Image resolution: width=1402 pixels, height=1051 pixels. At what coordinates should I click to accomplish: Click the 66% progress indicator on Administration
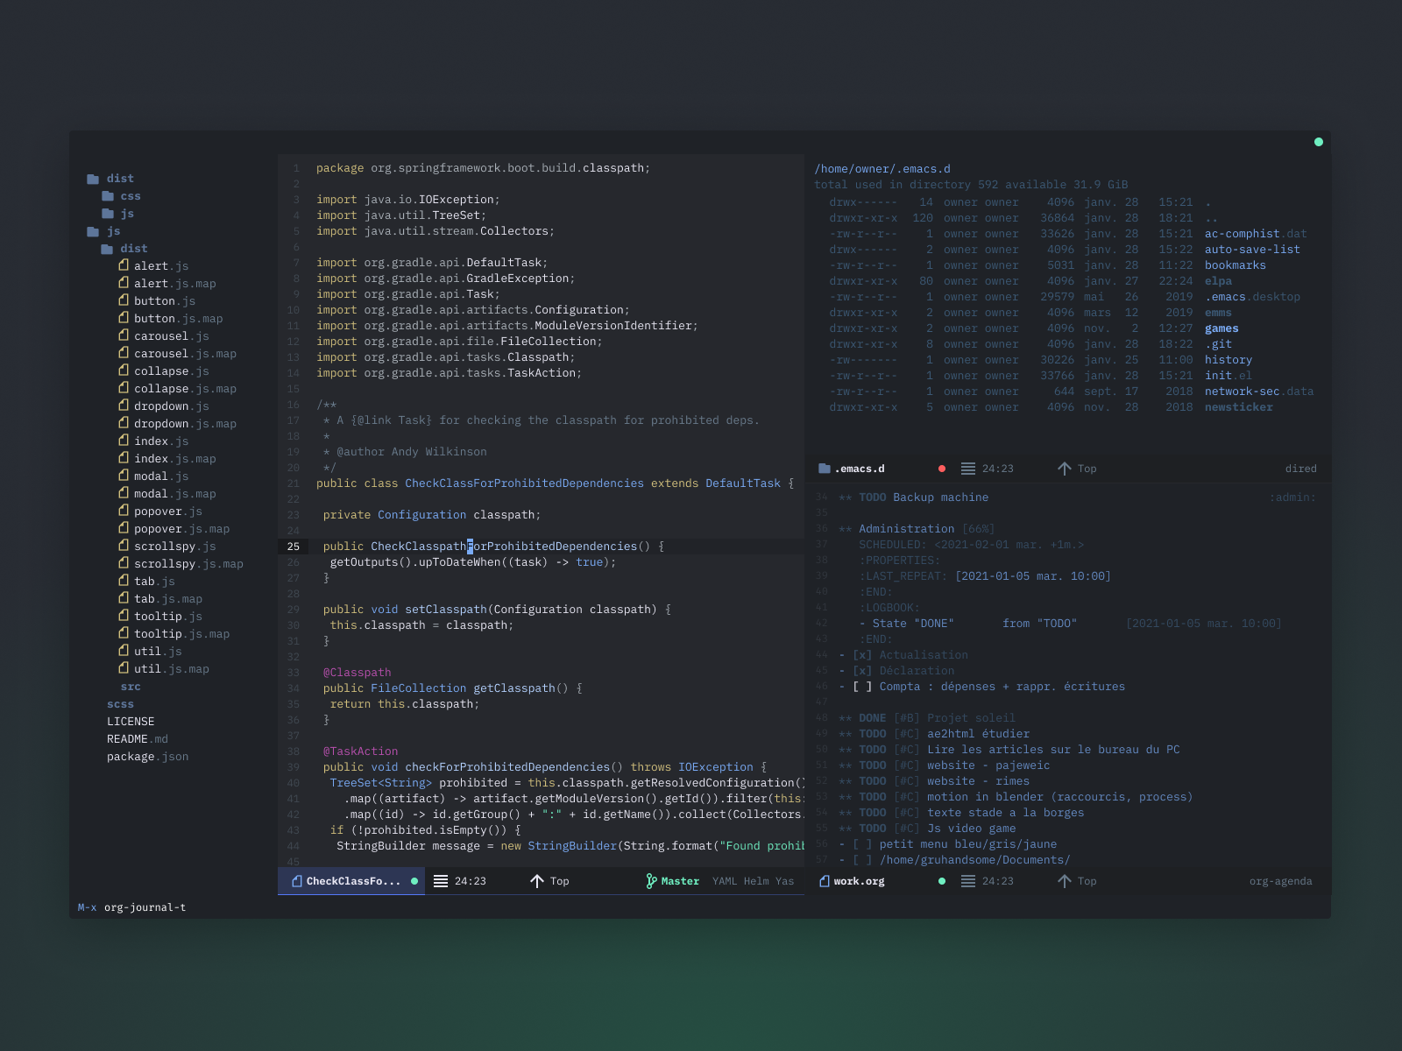coord(979,528)
